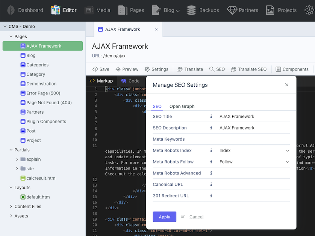
Task: Expand the explain partials folder
Action: coord(17,159)
